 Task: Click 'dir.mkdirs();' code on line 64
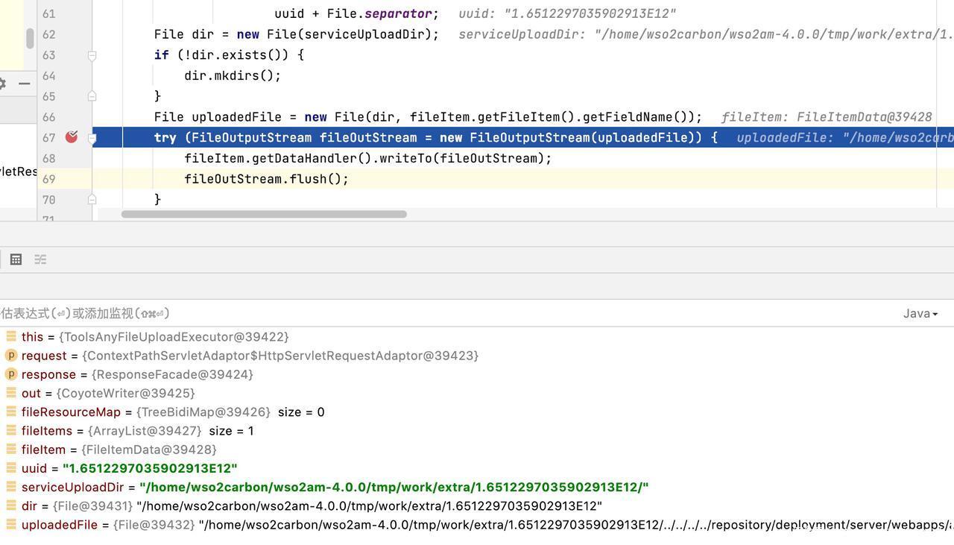[233, 75]
